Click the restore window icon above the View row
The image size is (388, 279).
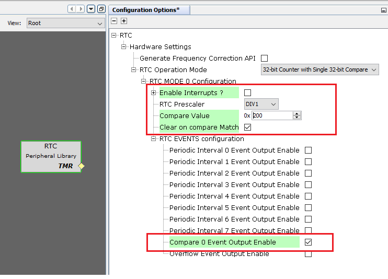click(101, 9)
